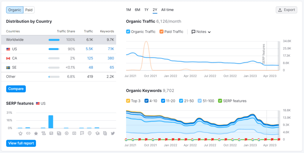Select the Worldwide row
304x153 pixels.
(59, 40)
